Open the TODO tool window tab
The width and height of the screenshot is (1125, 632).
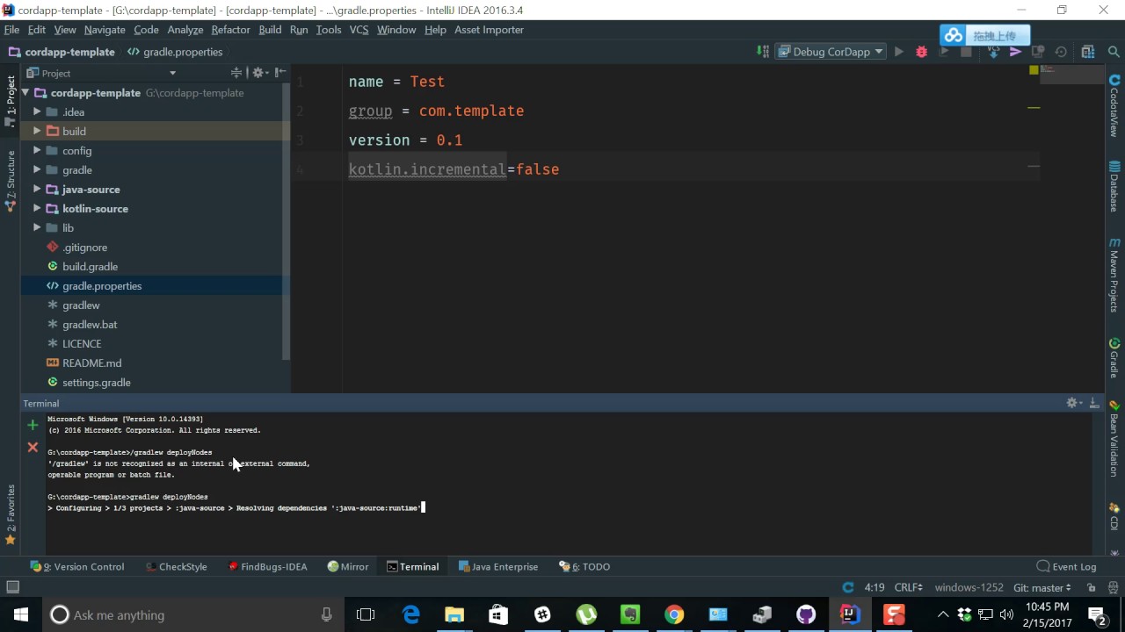(584, 566)
